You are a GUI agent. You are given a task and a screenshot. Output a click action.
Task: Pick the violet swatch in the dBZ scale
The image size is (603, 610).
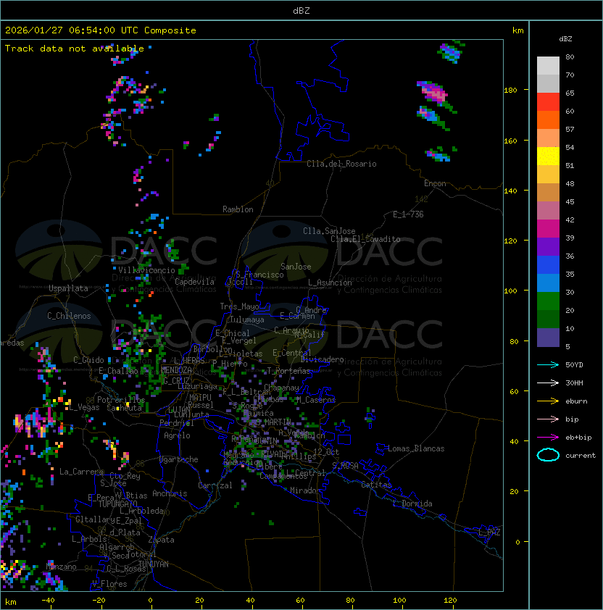tap(548, 246)
